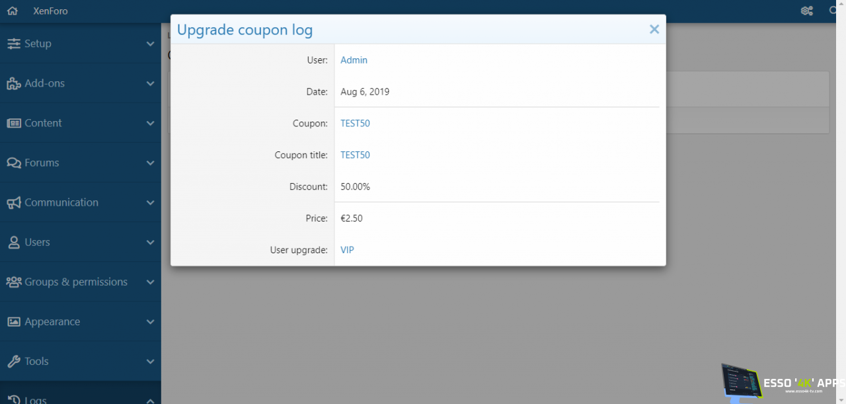Open the Admin user link

(354, 60)
